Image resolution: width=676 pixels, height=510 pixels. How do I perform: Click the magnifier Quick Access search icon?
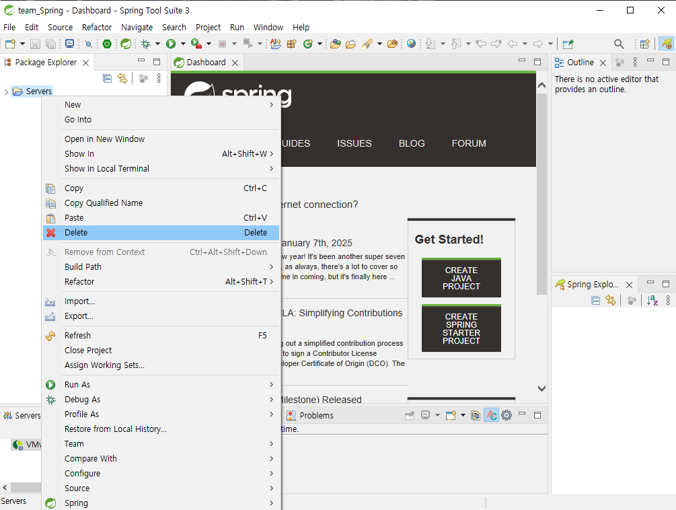click(x=619, y=44)
